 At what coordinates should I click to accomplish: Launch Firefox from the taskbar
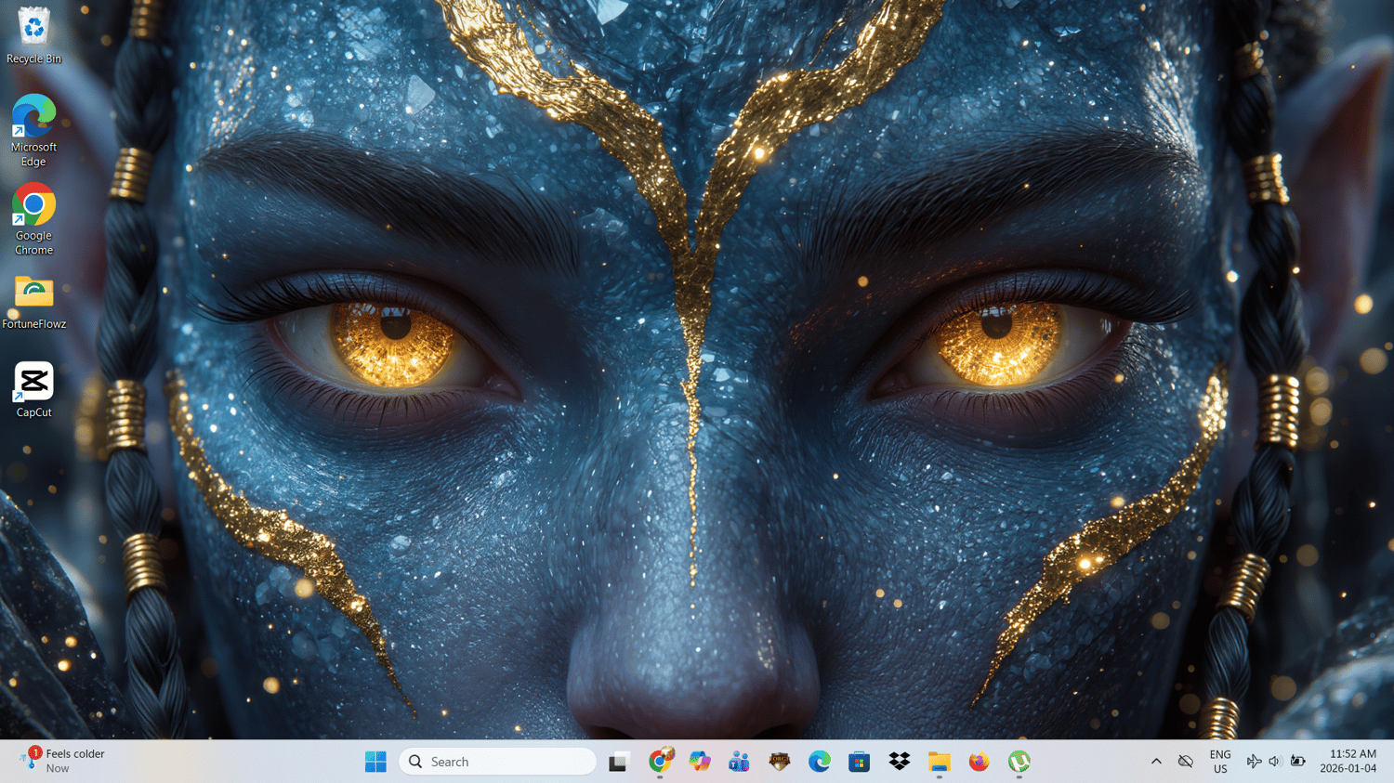[980, 762]
